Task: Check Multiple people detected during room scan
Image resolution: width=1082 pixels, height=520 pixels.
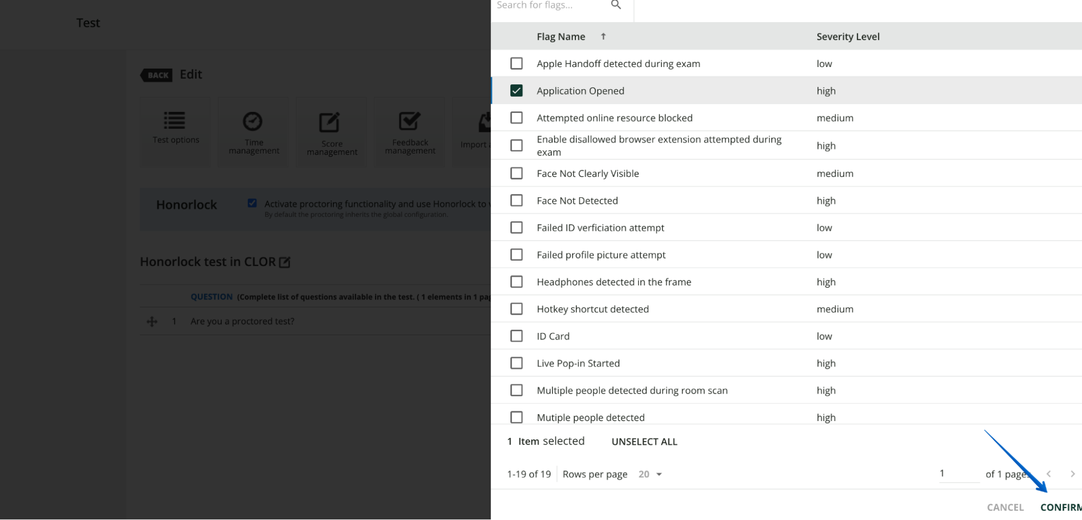Action: point(516,390)
